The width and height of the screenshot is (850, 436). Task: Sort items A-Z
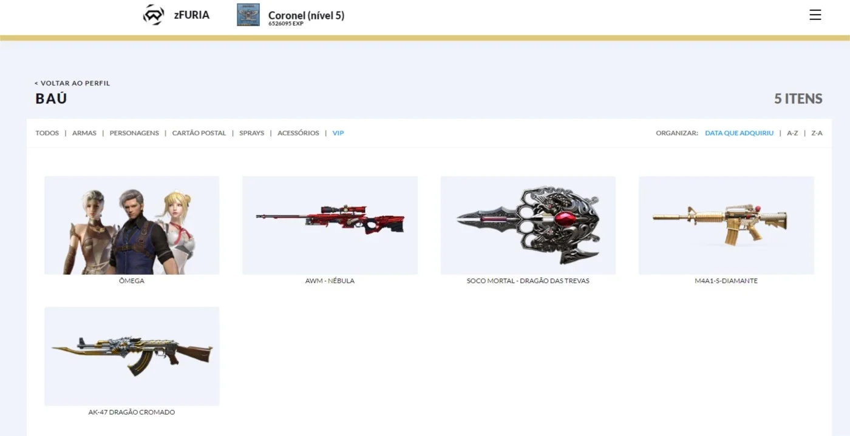[x=792, y=133]
